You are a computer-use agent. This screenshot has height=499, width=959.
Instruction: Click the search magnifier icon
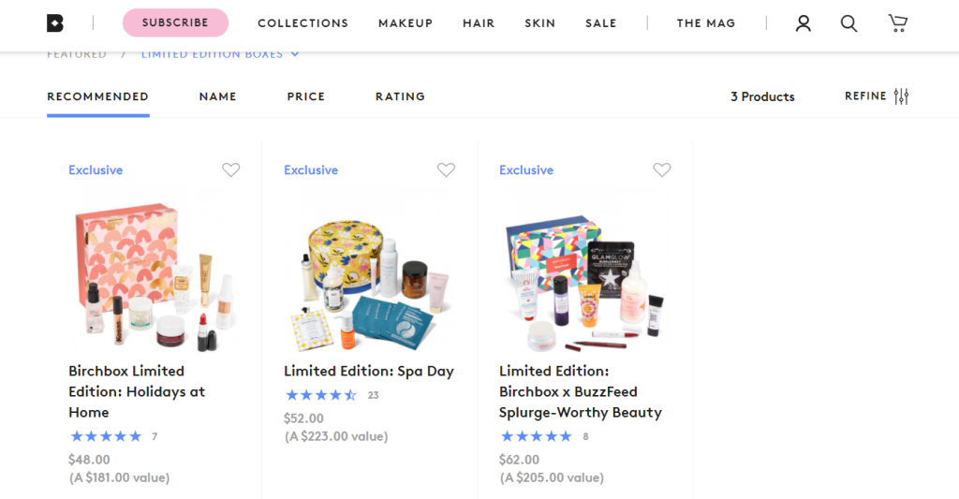pyautogui.click(x=848, y=23)
